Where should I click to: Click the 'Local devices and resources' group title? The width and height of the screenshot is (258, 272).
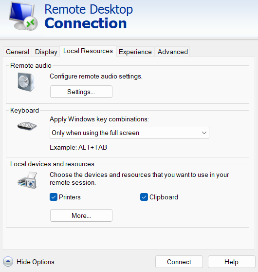coord(52,164)
